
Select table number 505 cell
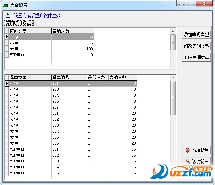pos(69,173)
